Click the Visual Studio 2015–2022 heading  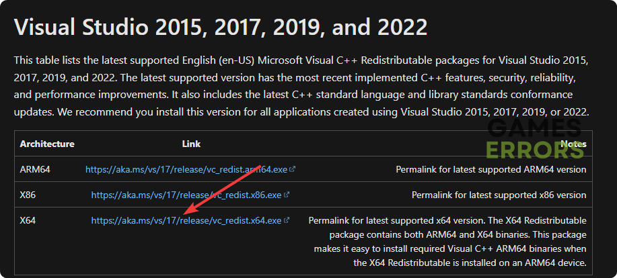point(221,28)
